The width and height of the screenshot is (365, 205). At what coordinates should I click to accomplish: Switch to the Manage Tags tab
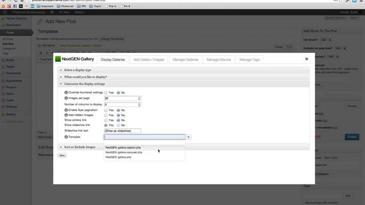click(x=250, y=60)
